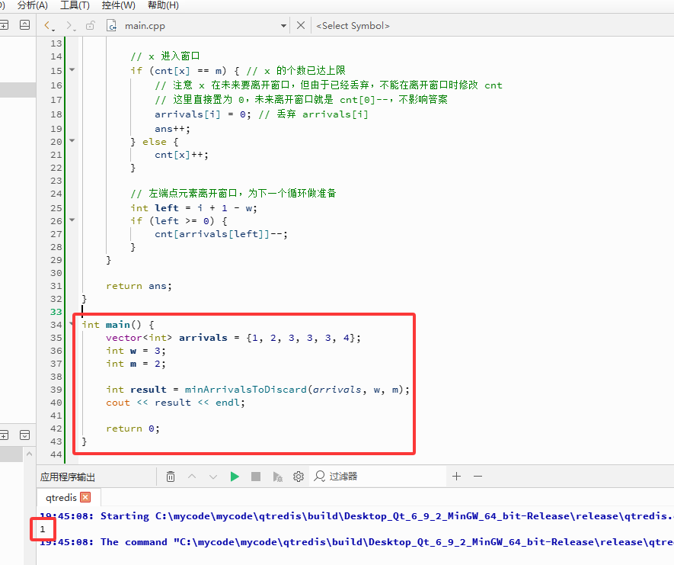Click 'ans++;' on line 19
This screenshot has width=674, height=565.
pos(172,129)
